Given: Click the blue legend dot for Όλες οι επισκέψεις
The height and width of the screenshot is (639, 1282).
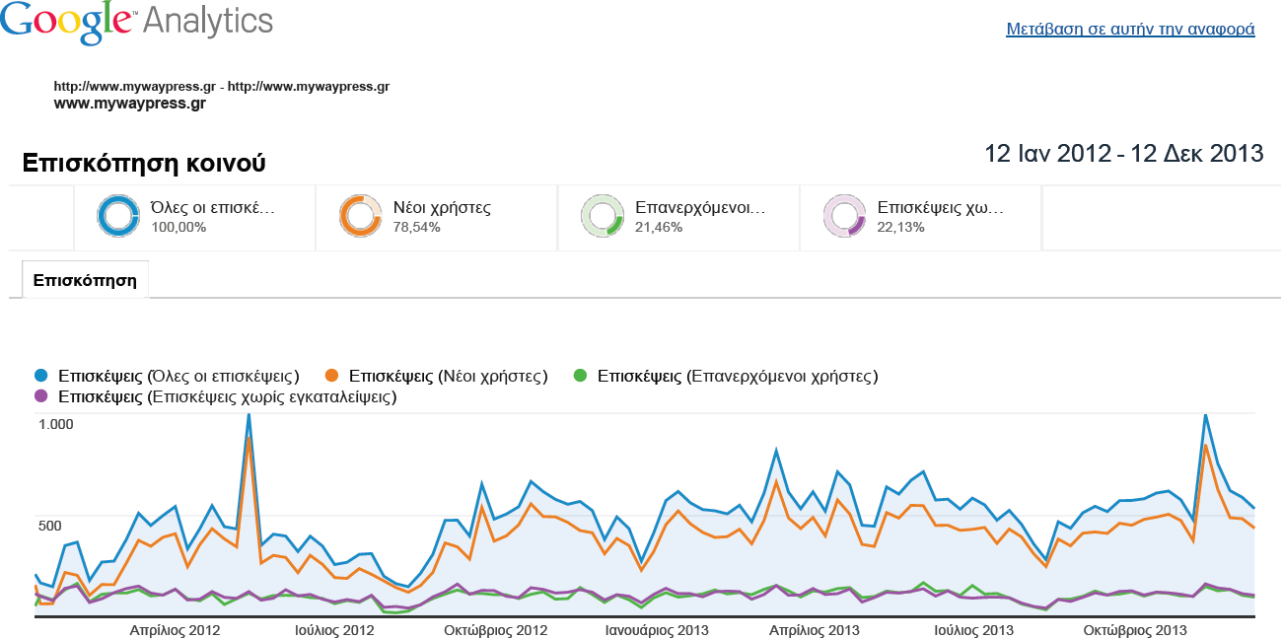Looking at the screenshot, I should pos(41,376).
